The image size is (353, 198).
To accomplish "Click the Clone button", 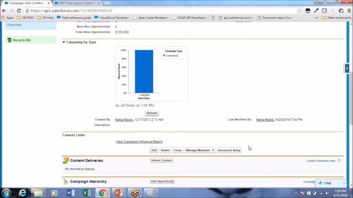I will (x=178, y=150).
